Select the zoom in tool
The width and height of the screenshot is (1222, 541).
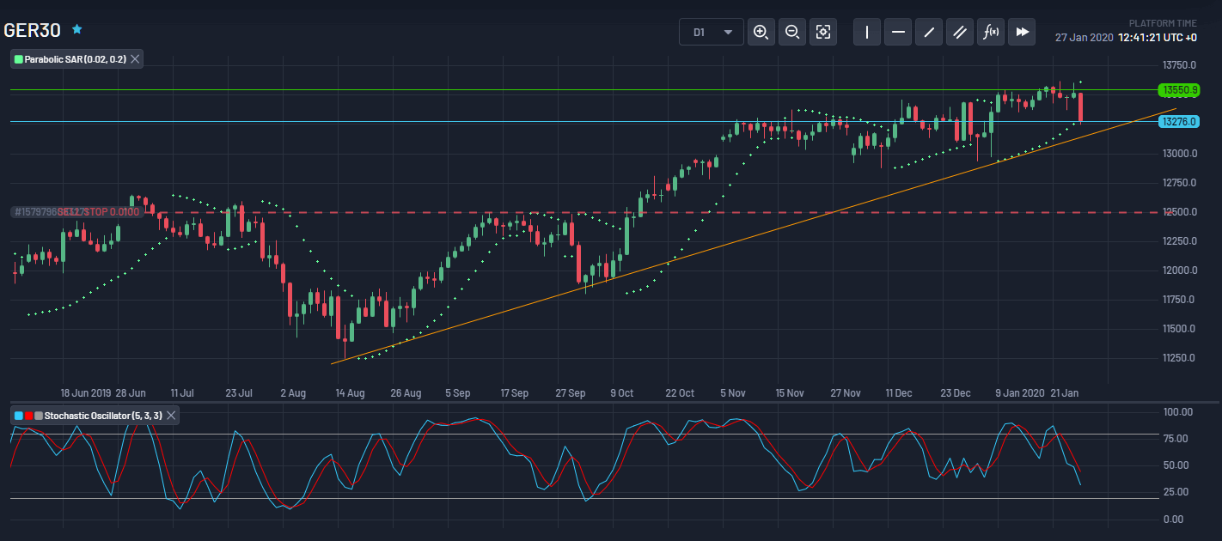pyautogui.click(x=761, y=32)
